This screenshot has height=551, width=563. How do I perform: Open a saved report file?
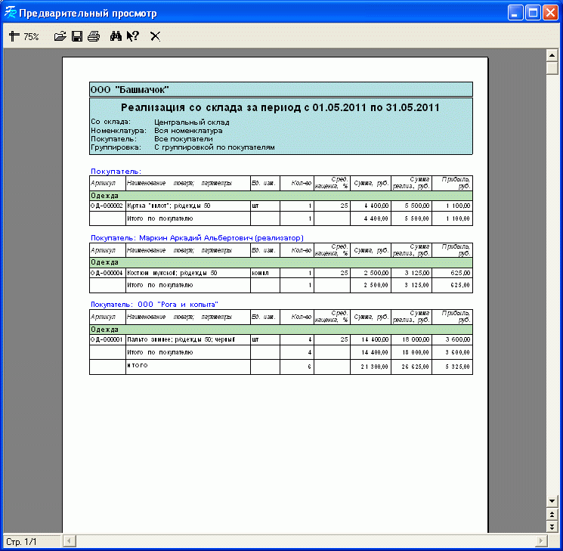(x=60, y=36)
